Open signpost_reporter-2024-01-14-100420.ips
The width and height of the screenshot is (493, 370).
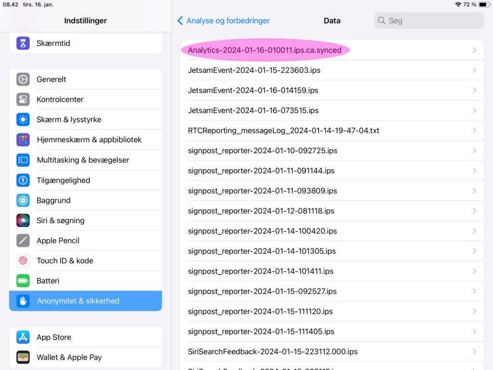point(332,231)
